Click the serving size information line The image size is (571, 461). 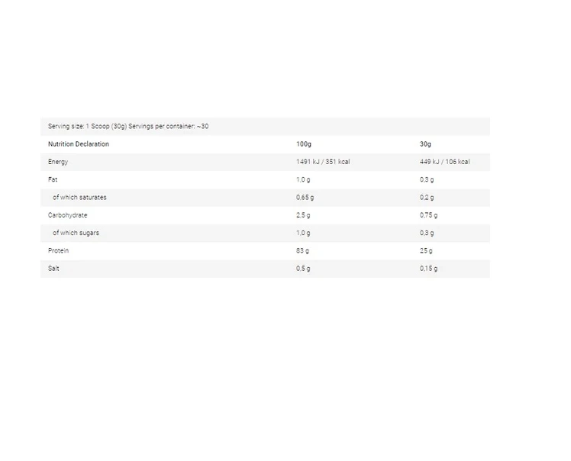127,126
